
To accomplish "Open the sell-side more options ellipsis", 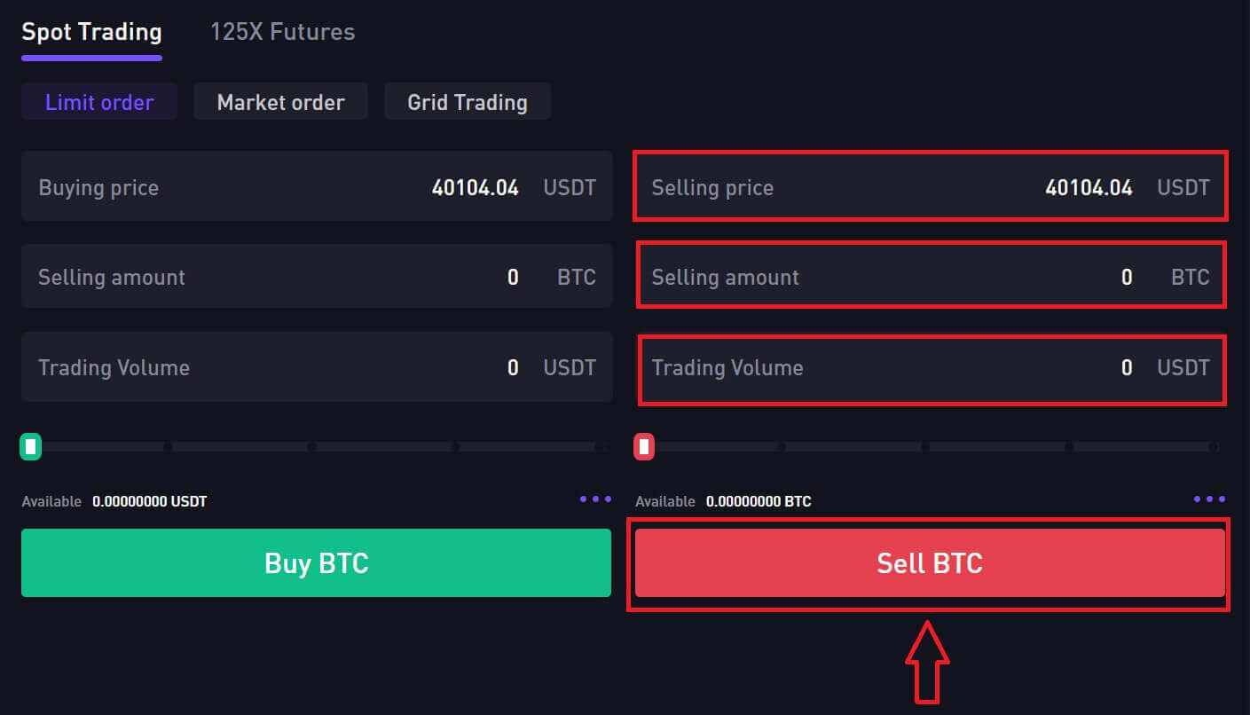I will [1208, 499].
